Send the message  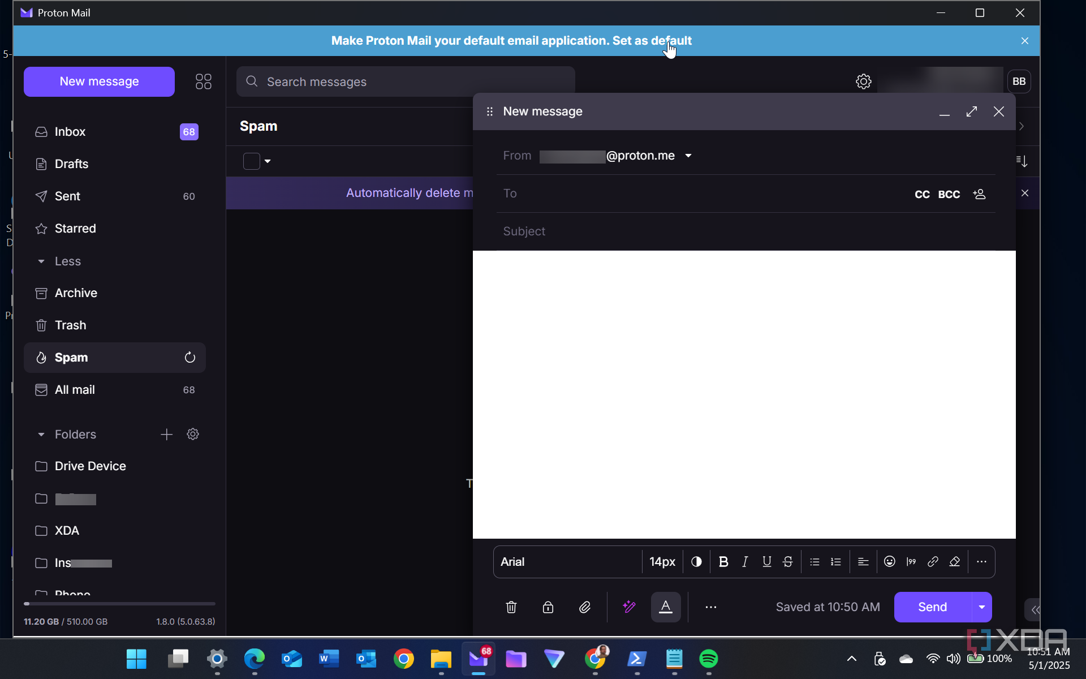(933, 607)
